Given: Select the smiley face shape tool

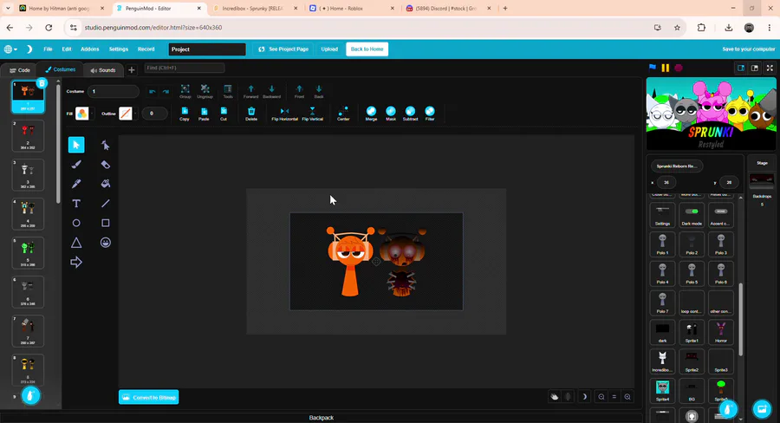Looking at the screenshot, I should 106,243.
